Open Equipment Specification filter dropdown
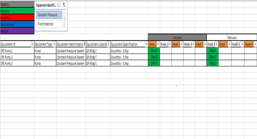The width and height of the screenshot is (257, 139). 146,44
